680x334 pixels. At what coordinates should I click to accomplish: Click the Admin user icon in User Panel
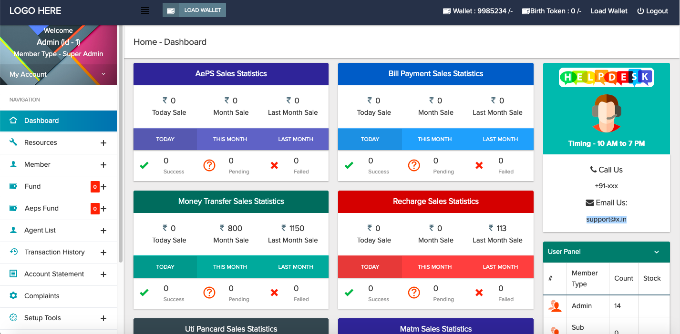pyautogui.click(x=555, y=306)
